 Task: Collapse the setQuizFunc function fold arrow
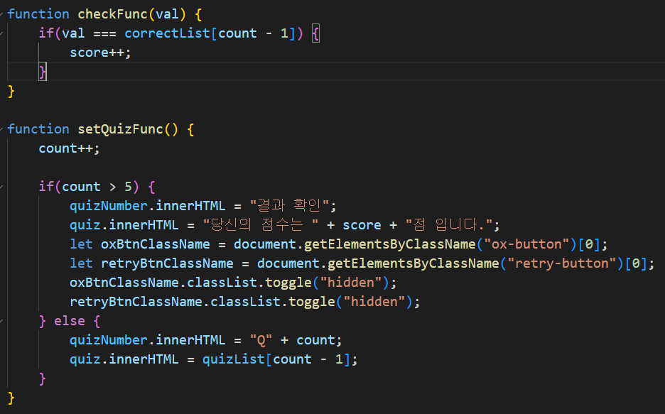1,129
